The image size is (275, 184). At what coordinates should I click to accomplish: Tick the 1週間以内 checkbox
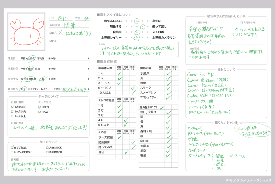12,107
